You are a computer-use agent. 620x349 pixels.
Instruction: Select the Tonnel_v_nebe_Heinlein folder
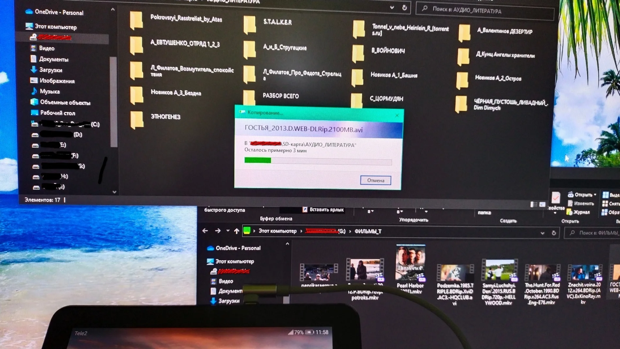401,30
